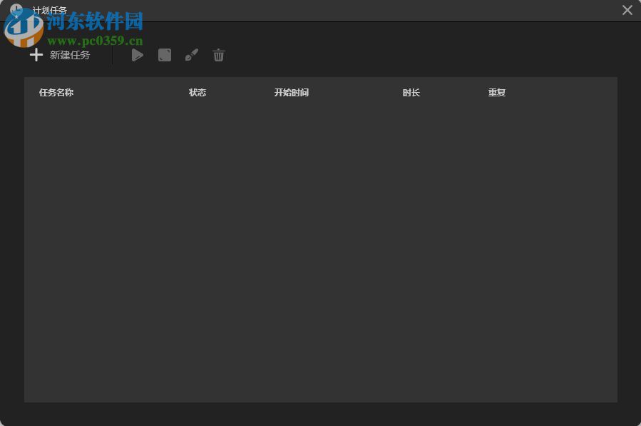Select the 开始时间 column header
The width and height of the screenshot is (641, 426).
point(291,92)
